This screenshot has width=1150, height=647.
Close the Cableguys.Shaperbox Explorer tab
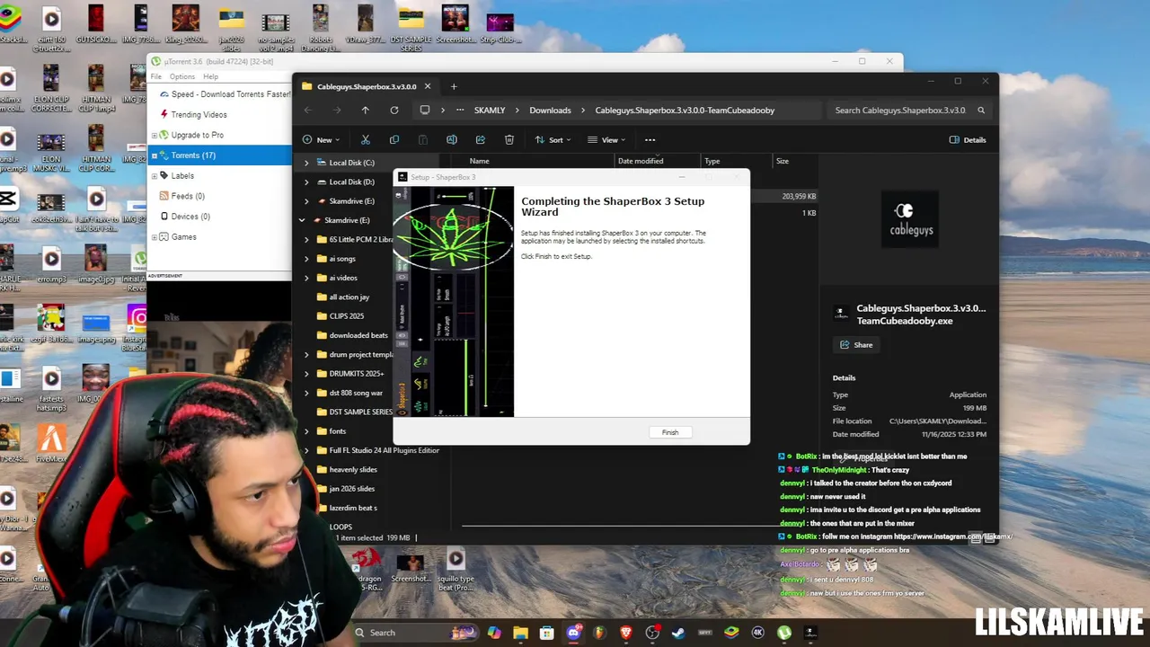[428, 86]
